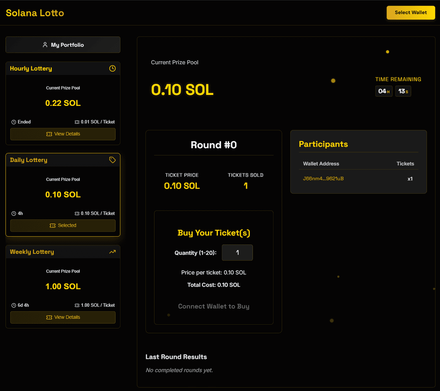Click the large 0.10 SOL prize pool amount
This screenshot has height=391, width=440.
182,90
